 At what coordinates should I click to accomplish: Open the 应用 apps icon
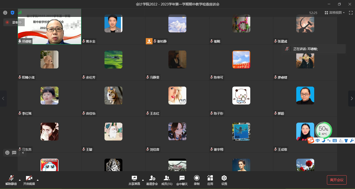coord(210,180)
